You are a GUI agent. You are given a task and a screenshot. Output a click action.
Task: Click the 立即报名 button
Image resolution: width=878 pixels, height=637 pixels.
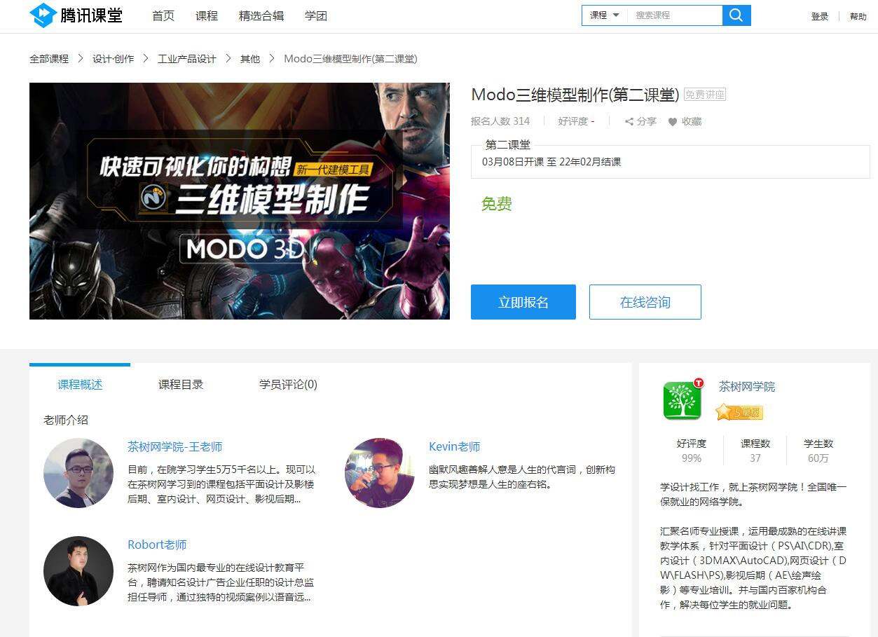pyautogui.click(x=523, y=302)
